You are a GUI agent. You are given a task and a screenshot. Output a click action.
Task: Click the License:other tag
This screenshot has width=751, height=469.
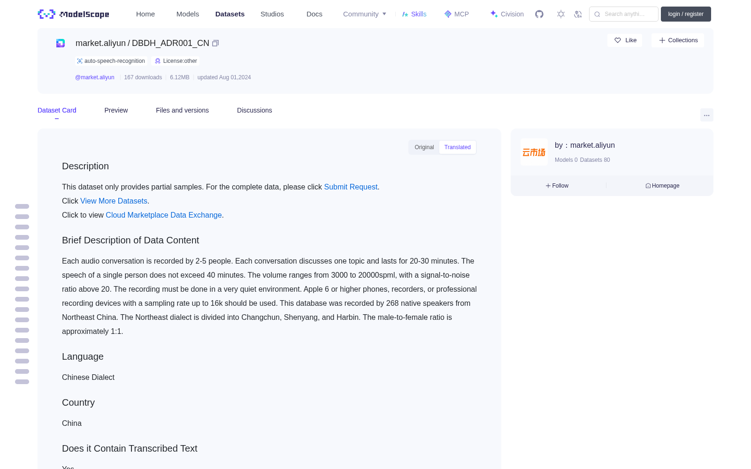pos(176,61)
